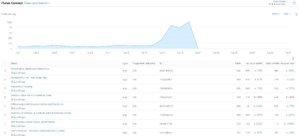Sort table by the Units column header

238,63
